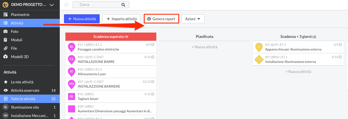Select Tutte le attività filter

pos(30,99)
